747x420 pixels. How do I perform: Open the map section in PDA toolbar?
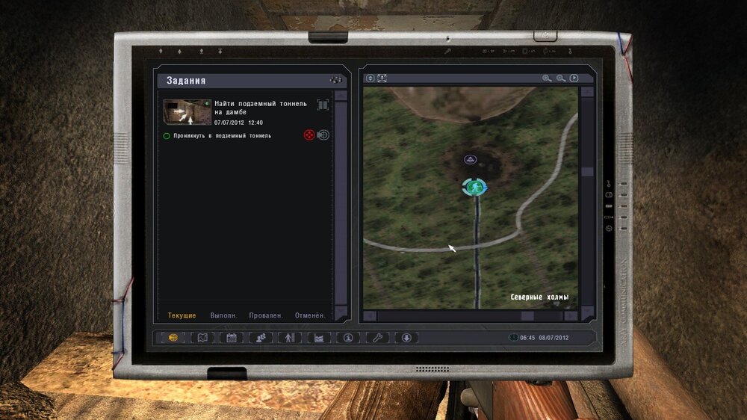tap(202, 338)
